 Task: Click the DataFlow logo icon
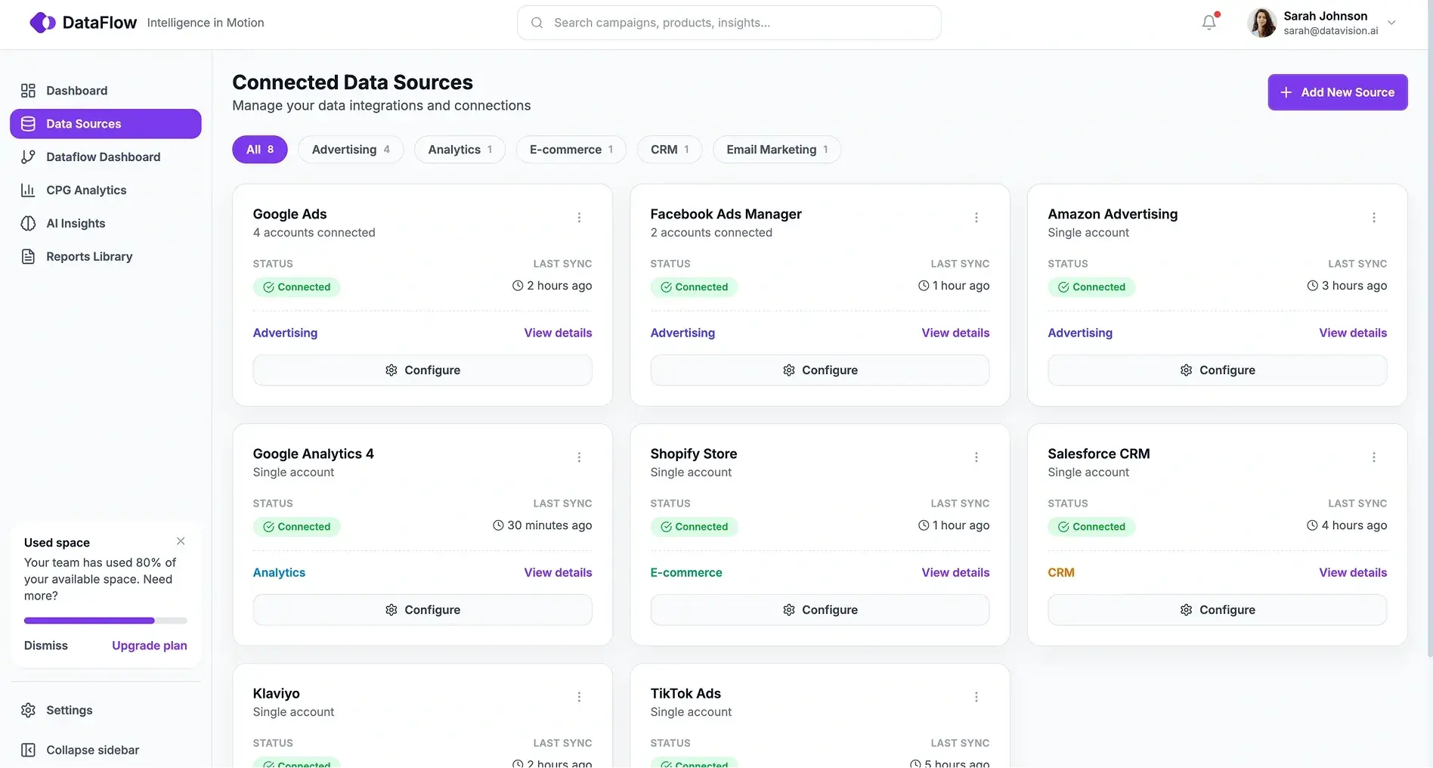[42, 22]
